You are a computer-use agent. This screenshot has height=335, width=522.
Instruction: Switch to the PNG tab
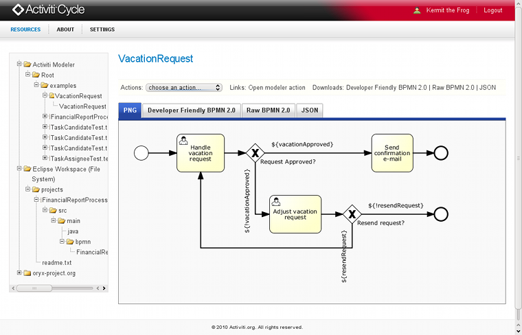point(130,110)
